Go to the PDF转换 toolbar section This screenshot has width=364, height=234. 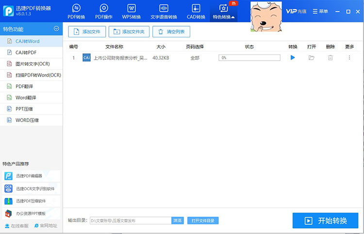click(76, 12)
